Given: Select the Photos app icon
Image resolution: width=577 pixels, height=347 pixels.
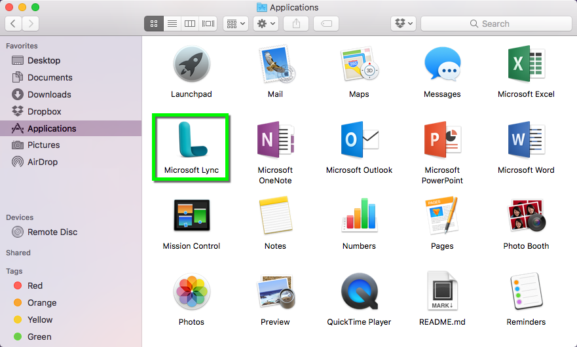Looking at the screenshot, I should (191, 292).
